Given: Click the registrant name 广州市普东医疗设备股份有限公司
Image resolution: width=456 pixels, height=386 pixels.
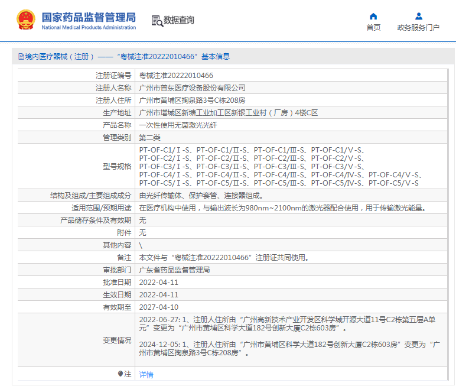Looking at the screenshot, I should pos(192,88).
